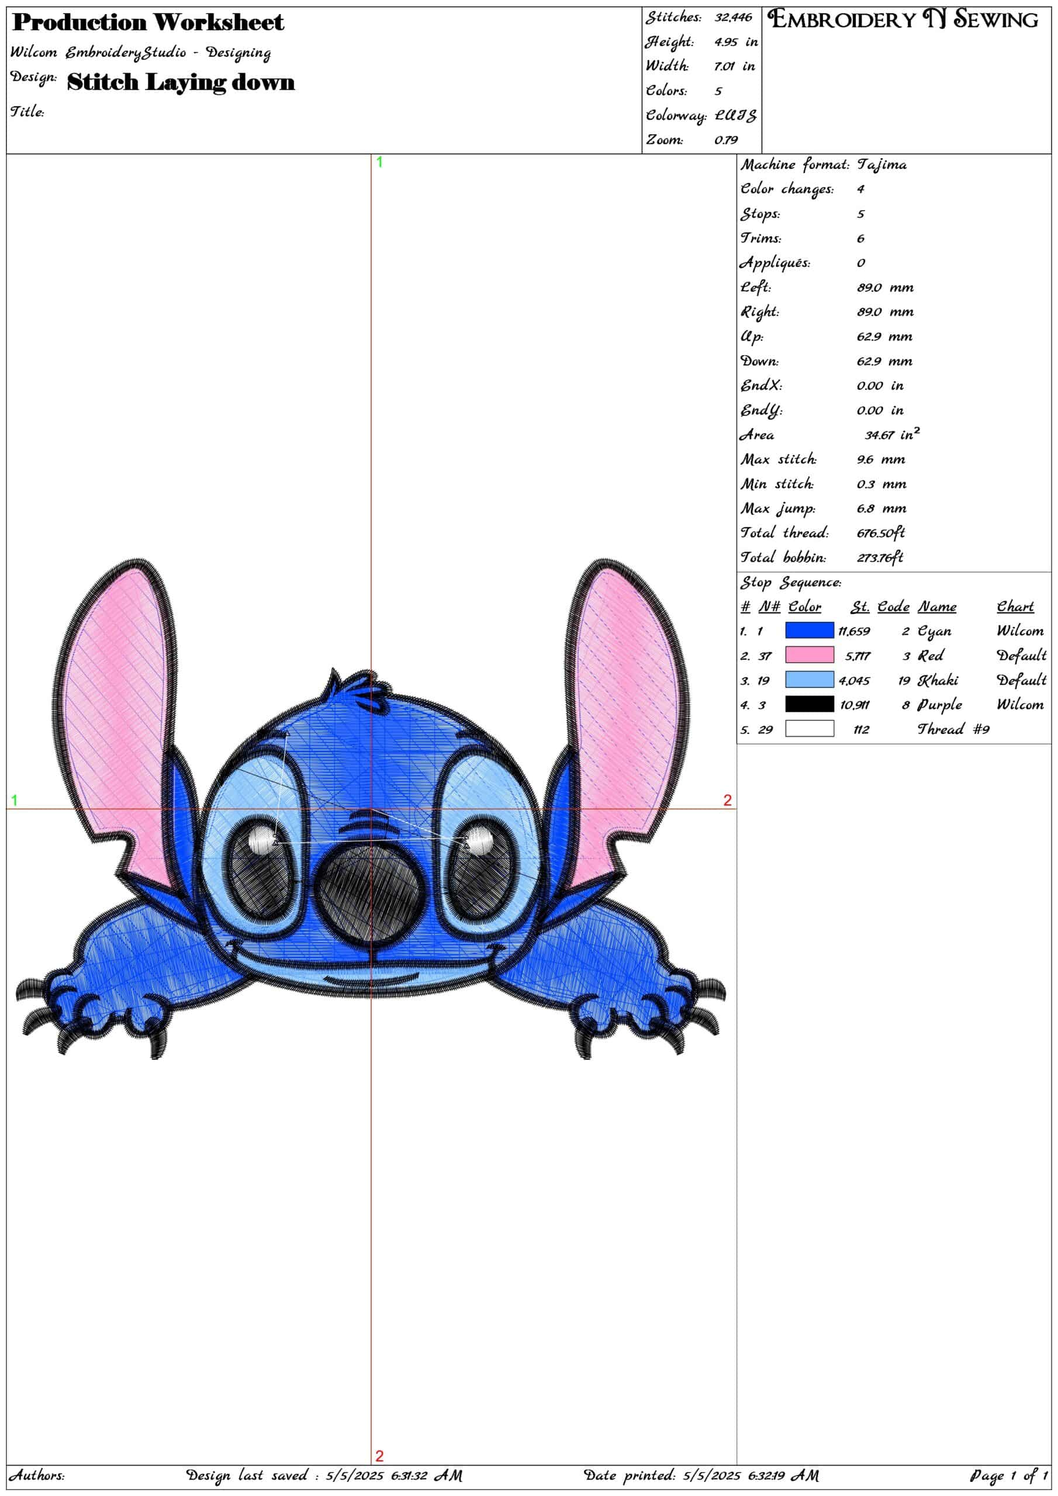The width and height of the screenshot is (1058, 1496).
Task: Click the 'Trims:' label
Action: tap(760, 238)
